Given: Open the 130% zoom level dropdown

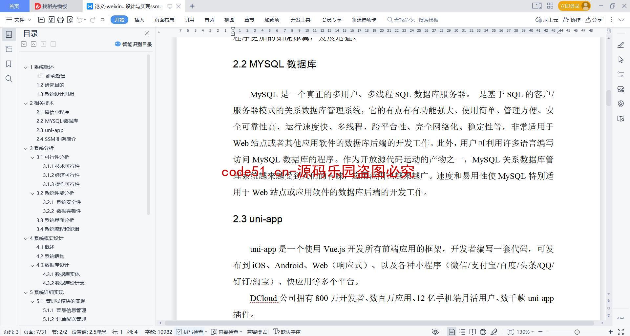Looking at the screenshot, I should click(x=525, y=332).
